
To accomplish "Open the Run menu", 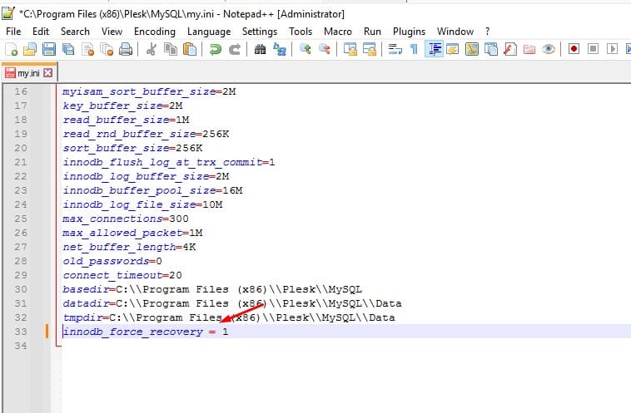I will (x=372, y=32).
